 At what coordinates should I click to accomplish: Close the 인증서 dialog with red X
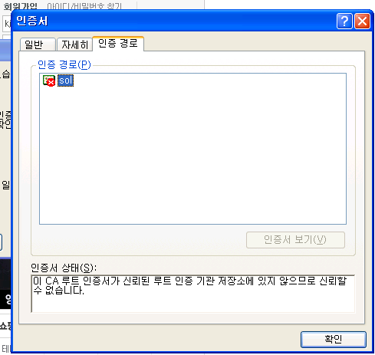click(x=362, y=21)
